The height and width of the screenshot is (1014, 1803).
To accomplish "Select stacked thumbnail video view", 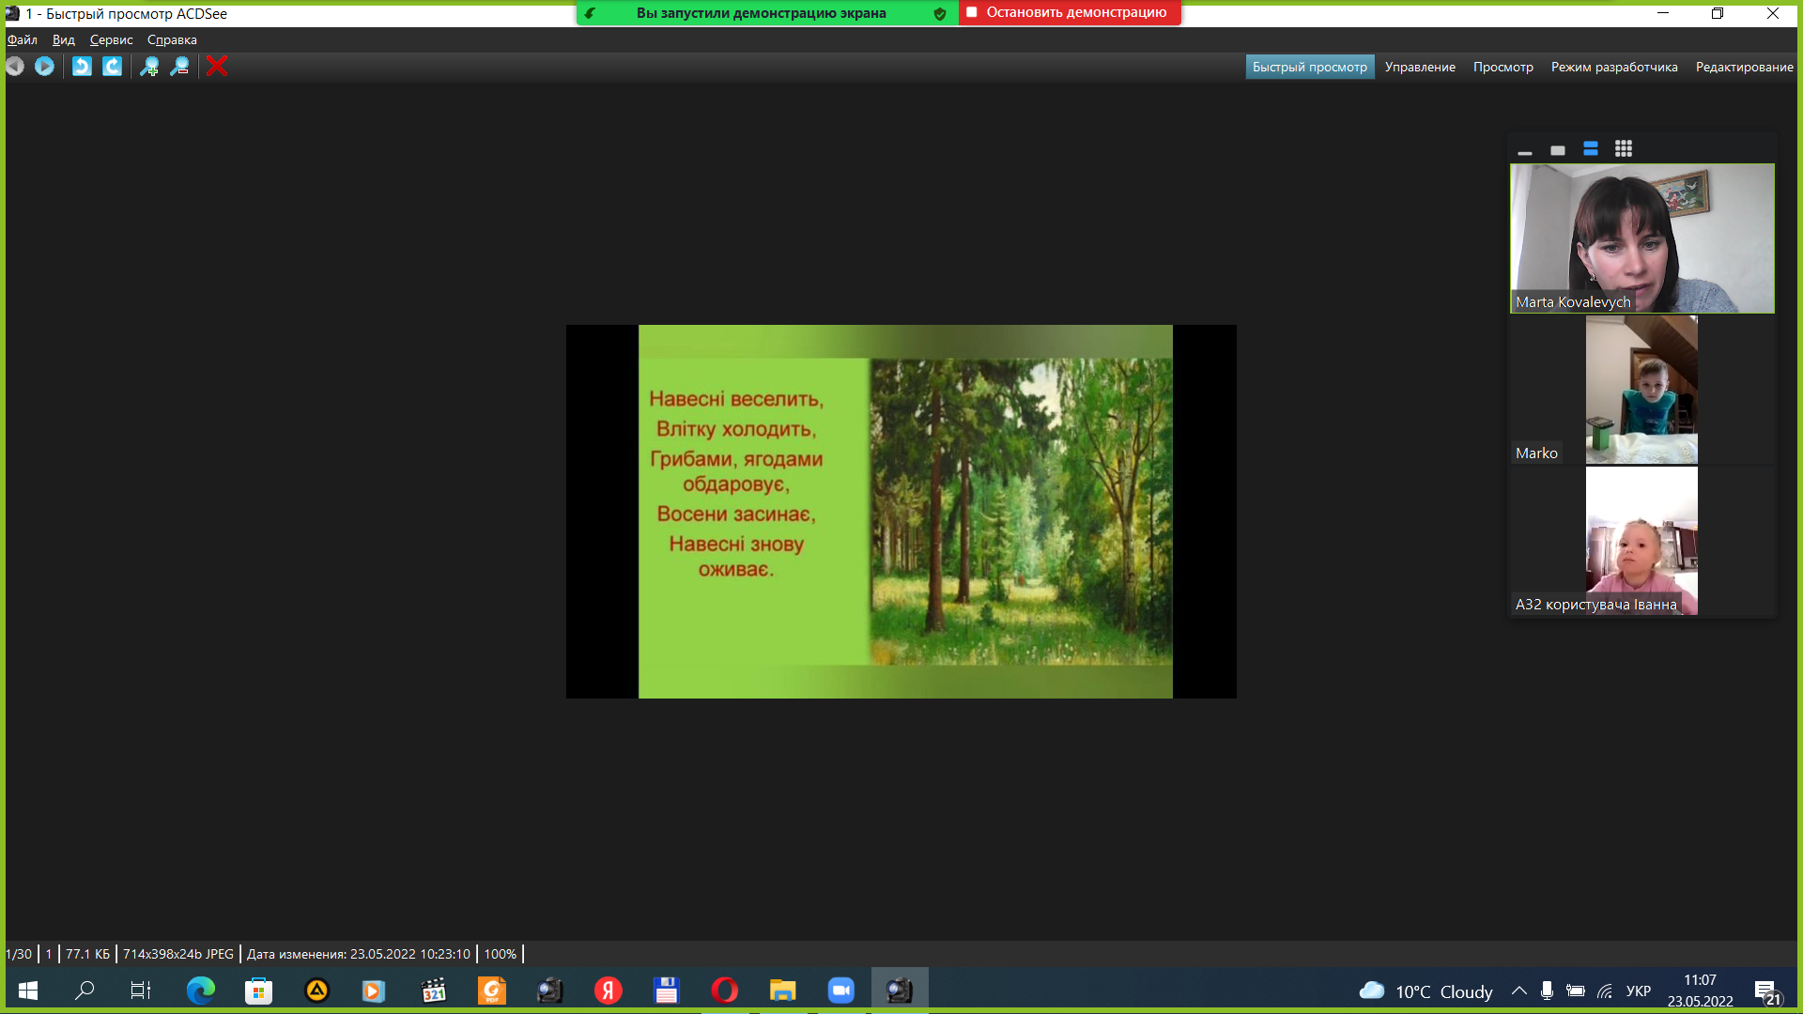I will (x=1591, y=148).
